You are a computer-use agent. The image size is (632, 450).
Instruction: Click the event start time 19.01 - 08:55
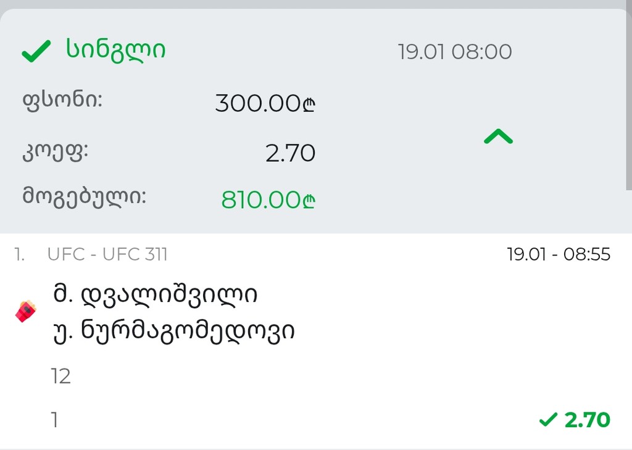559,254
